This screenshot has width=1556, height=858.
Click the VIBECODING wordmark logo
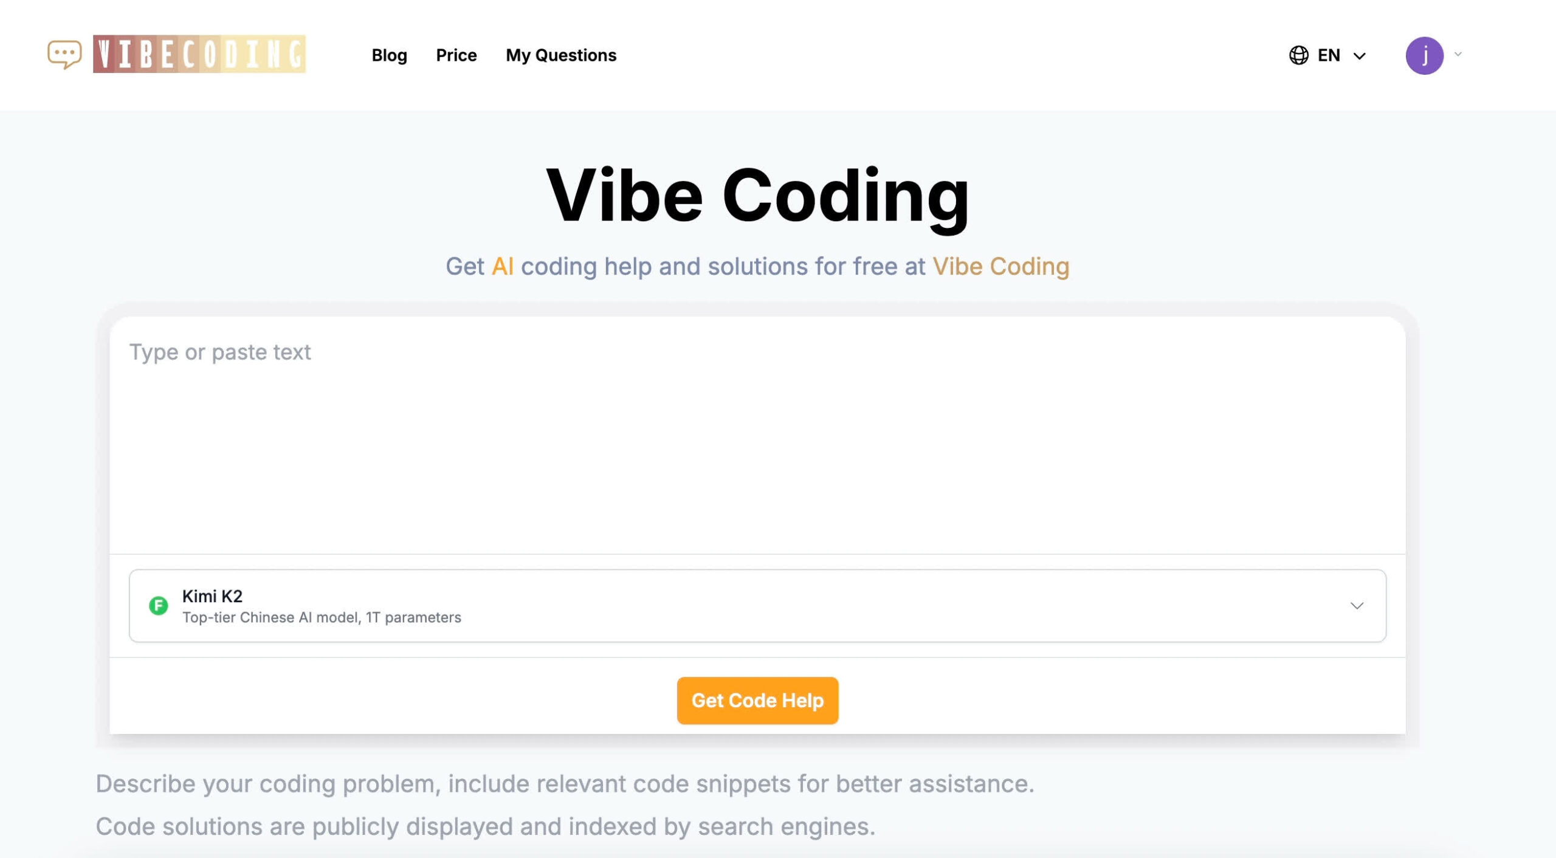coord(199,54)
